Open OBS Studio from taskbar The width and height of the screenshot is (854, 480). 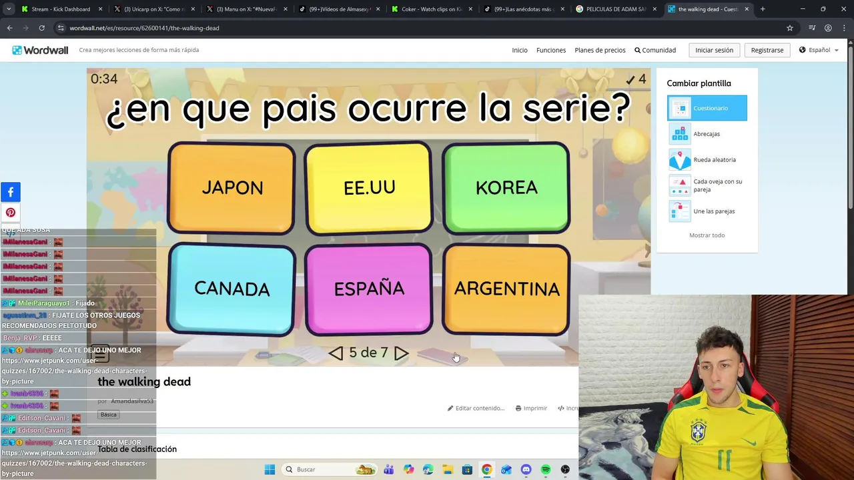[566, 469]
